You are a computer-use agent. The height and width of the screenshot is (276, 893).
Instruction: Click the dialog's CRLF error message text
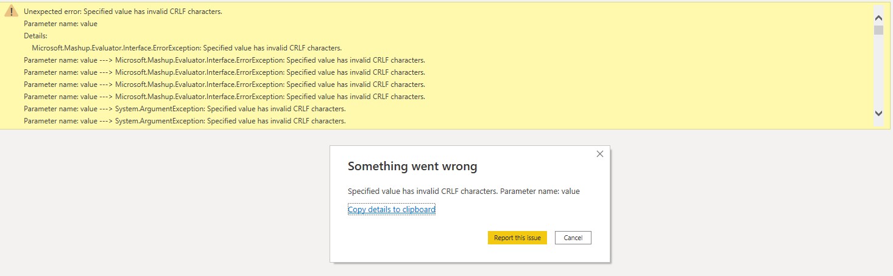pyautogui.click(x=464, y=191)
